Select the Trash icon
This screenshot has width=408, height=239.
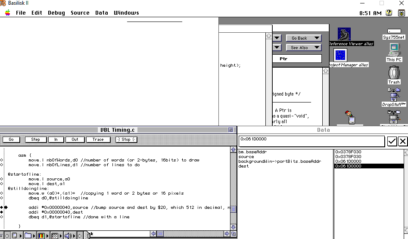tap(394, 72)
